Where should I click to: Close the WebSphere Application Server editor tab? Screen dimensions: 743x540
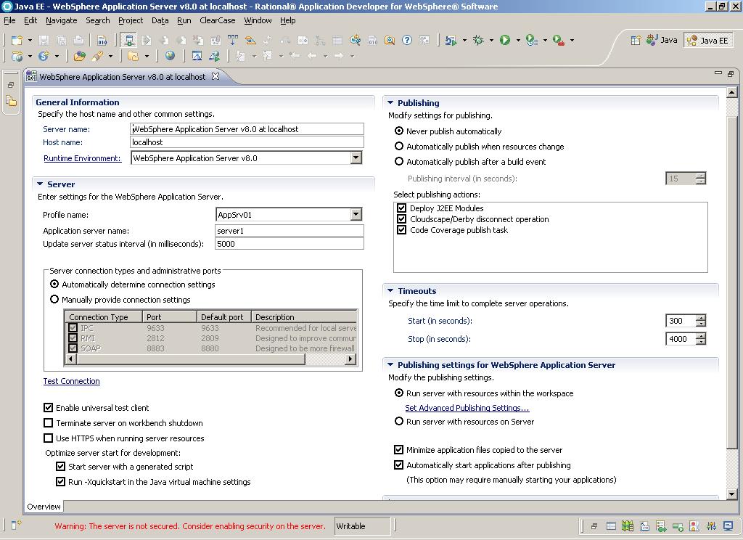[215, 76]
